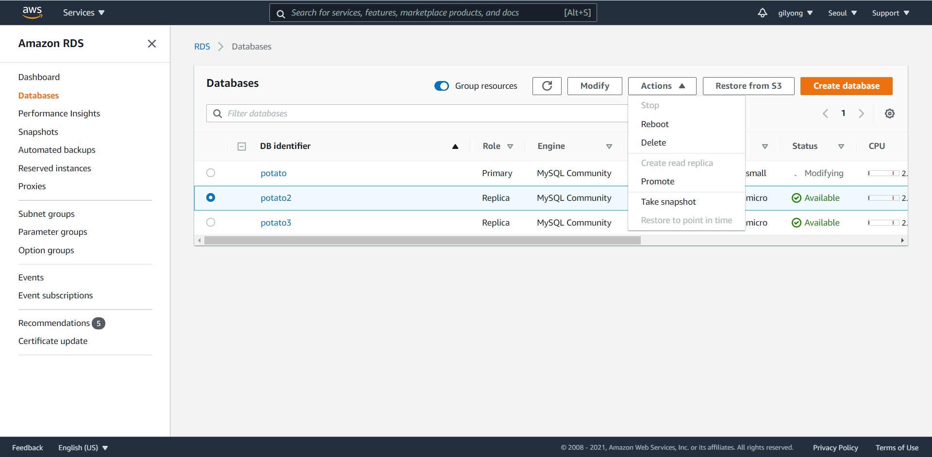Click the Modify button
The image size is (932, 457).
pyautogui.click(x=595, y=86)
